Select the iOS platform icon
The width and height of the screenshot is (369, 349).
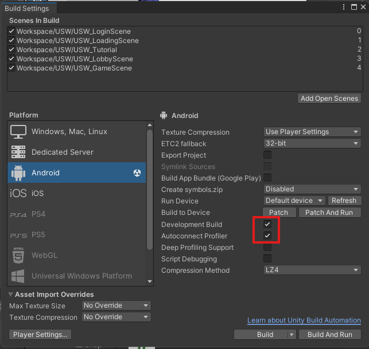(18, 193)
